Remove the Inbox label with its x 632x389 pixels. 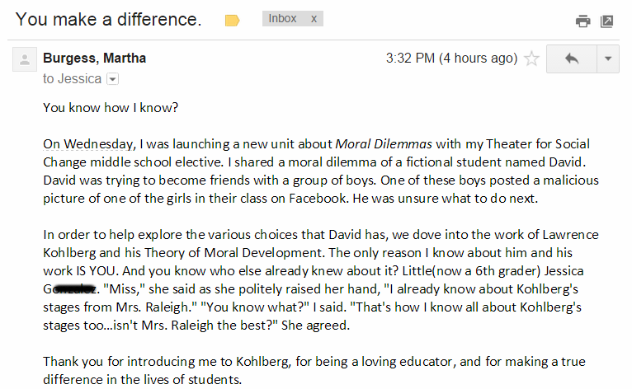pyautogui.click(x=314, y=18)
